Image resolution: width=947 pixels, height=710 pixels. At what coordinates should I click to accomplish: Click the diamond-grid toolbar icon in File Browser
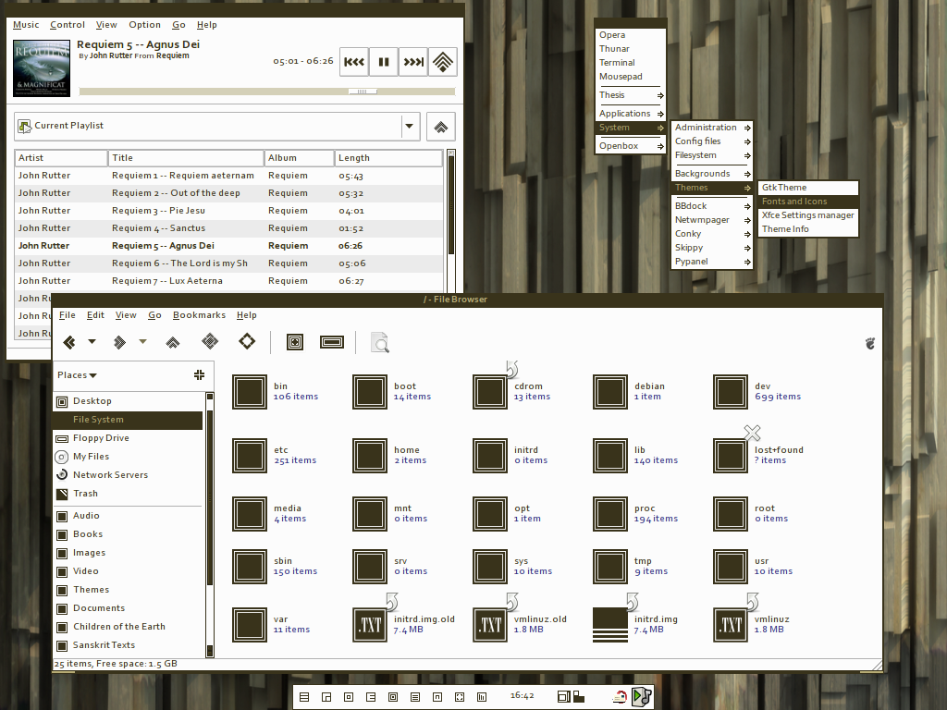(x=210, y=342)
